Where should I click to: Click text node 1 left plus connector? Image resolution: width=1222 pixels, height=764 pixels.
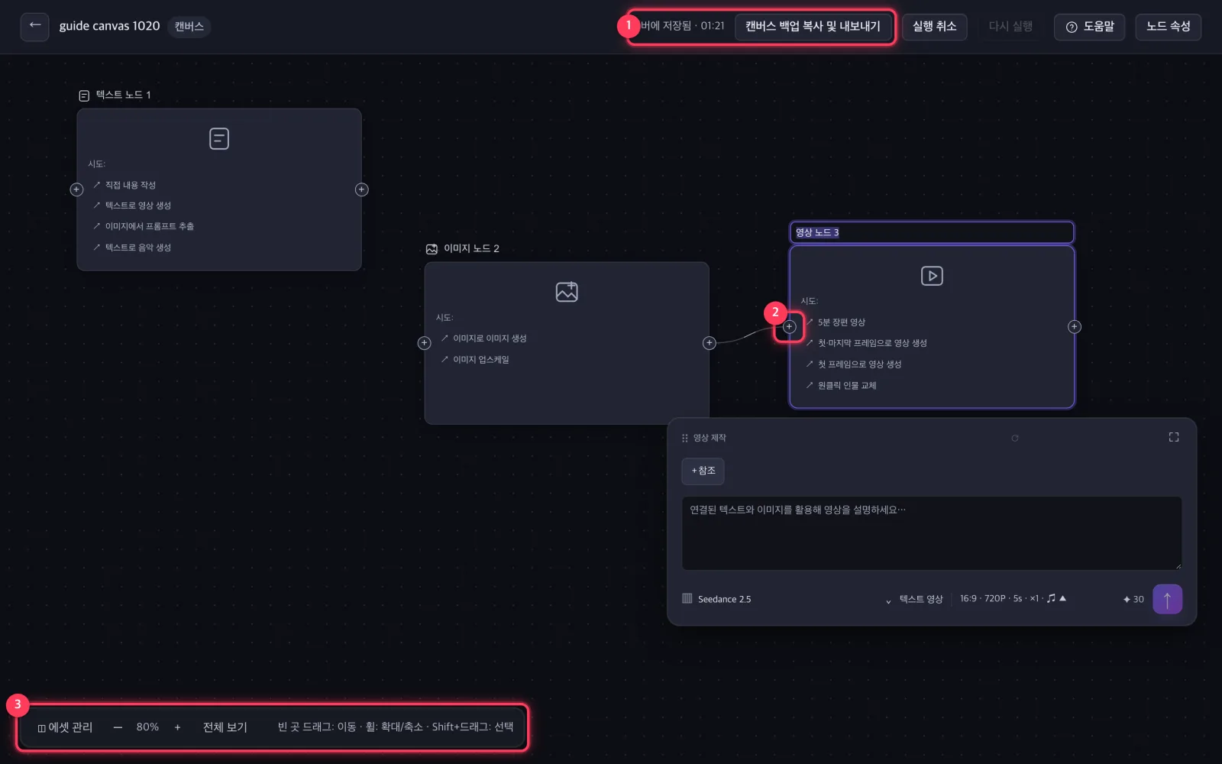[76, 189]
